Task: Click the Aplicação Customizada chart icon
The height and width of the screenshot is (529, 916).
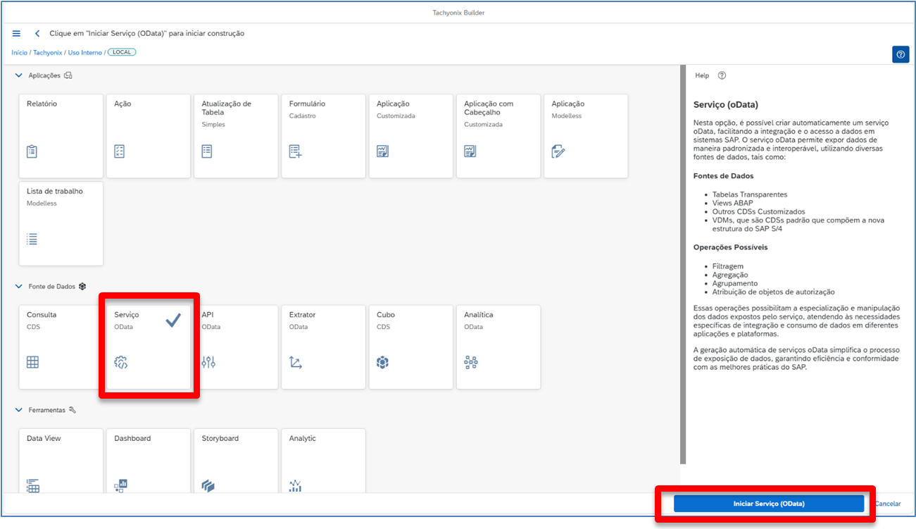Action: [x=382, y=151]
